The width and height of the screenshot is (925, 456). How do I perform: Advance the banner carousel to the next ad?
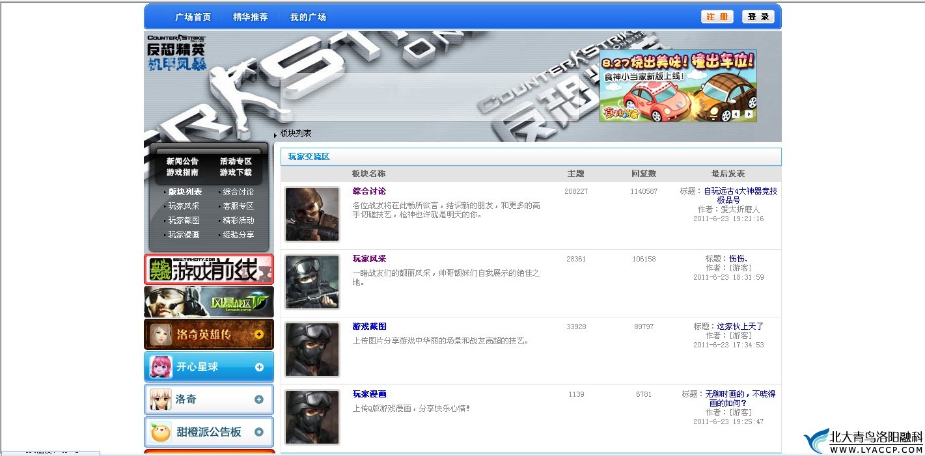coord(749,114)
